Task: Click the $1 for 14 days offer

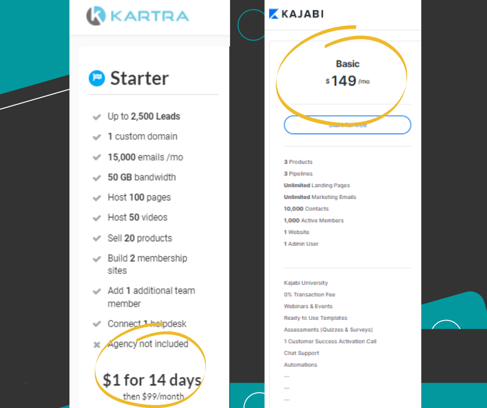Action: [152, 380]
